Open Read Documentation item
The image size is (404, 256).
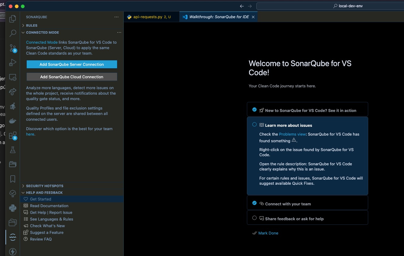pos(72,206)
